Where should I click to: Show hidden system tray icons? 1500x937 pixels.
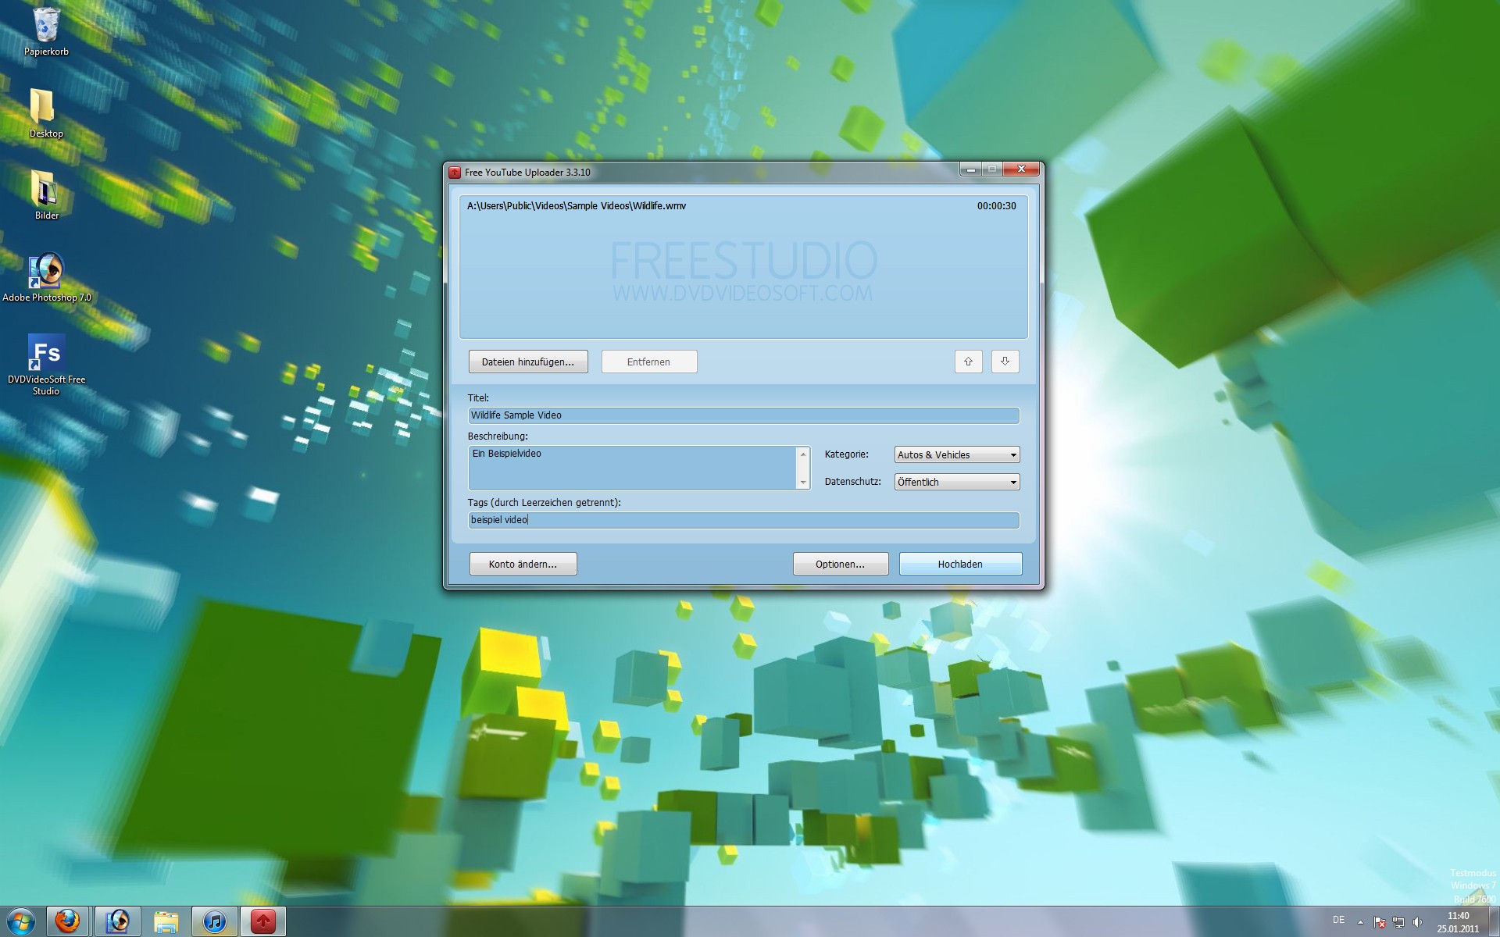tap(1360, 922)
